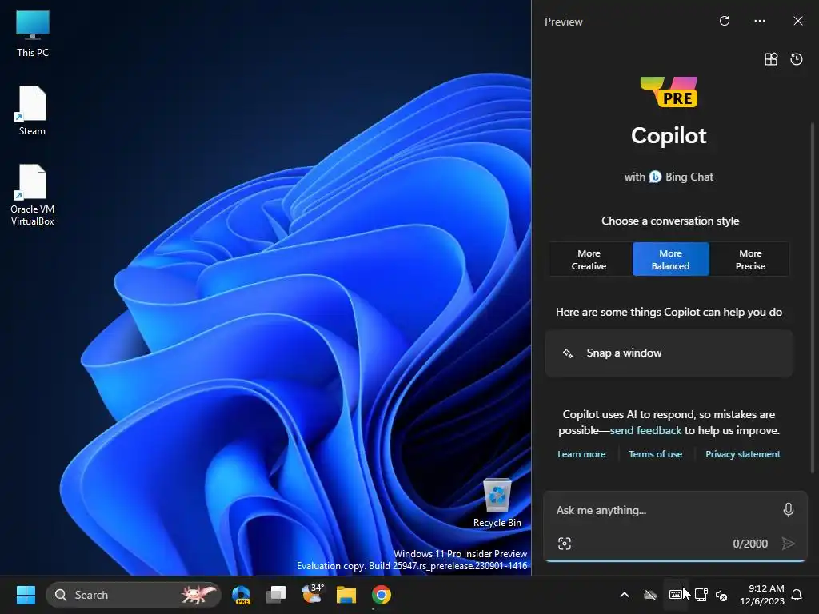The width and height of the screenshot is (819, 614).
Task: Open the weather widget showing 34°
Action: point(312,594)
